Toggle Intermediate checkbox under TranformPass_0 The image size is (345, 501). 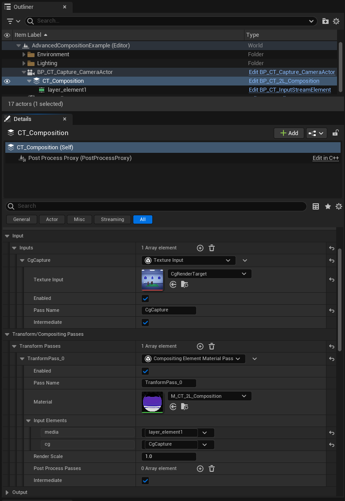145,481
